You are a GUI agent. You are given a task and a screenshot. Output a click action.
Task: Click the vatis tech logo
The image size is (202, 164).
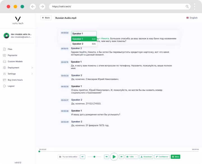coord(18,20)
